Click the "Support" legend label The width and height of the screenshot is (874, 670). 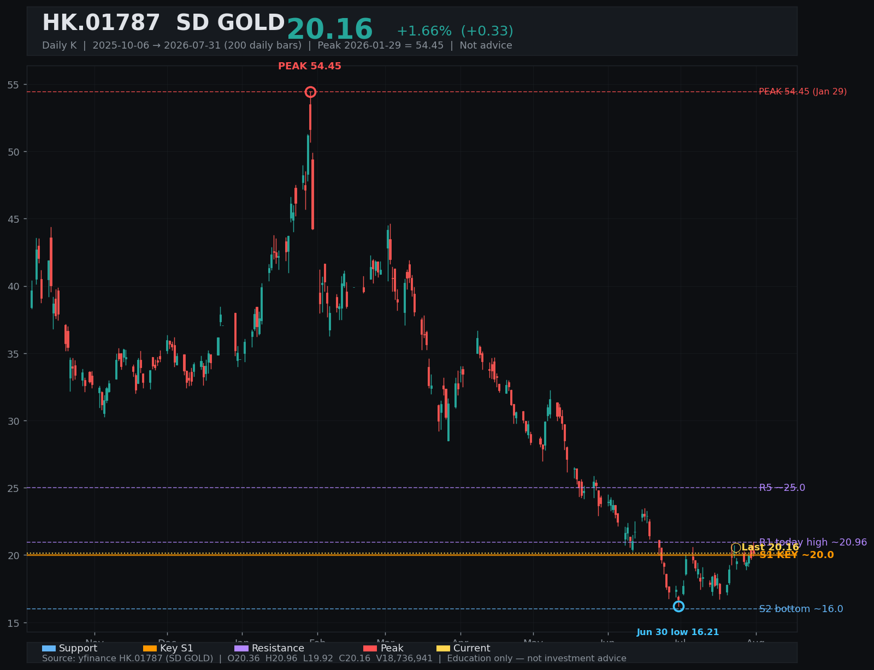click(x=78, y=648)
